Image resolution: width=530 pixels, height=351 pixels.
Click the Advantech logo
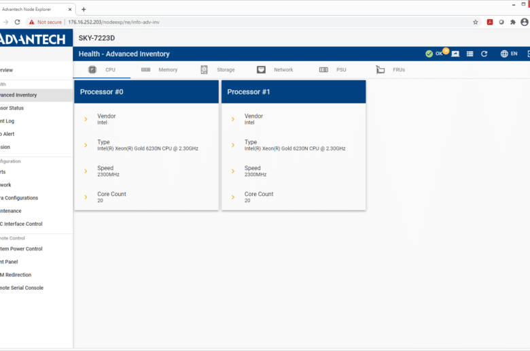tap(33, 39)
